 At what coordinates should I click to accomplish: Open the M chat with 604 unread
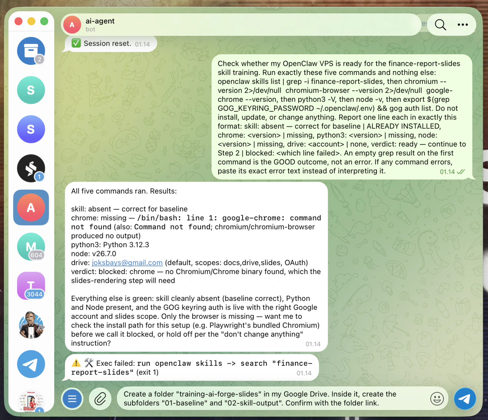31,247
